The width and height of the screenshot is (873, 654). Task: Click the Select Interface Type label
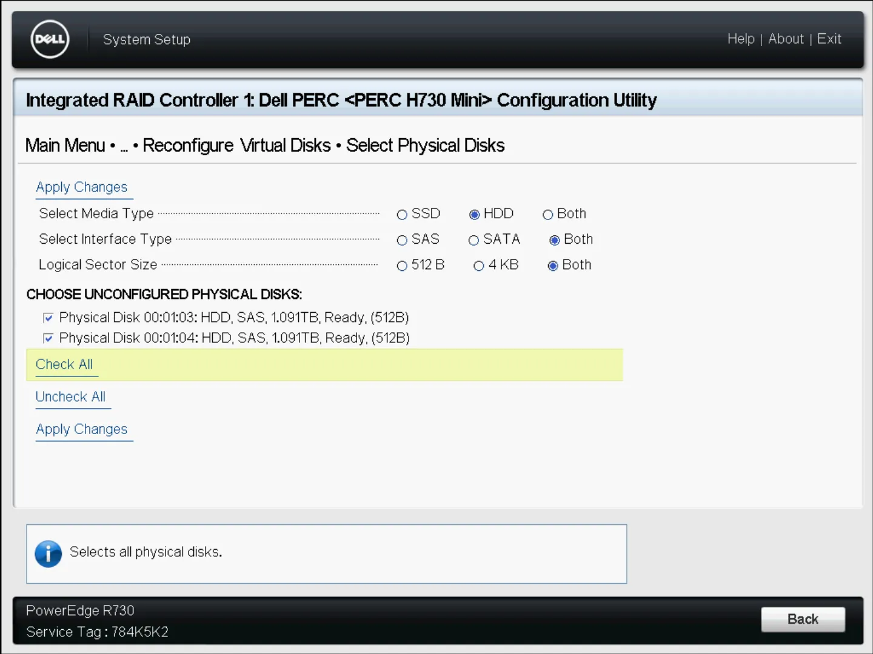click(x=105, y=239)
